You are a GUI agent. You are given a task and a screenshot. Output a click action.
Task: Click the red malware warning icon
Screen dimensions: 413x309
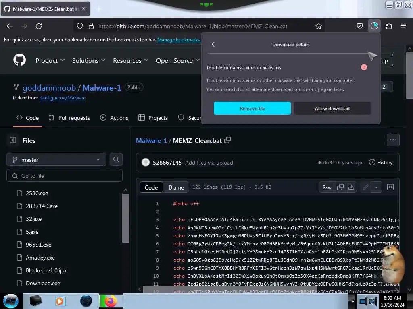click(x=364, y=68)
